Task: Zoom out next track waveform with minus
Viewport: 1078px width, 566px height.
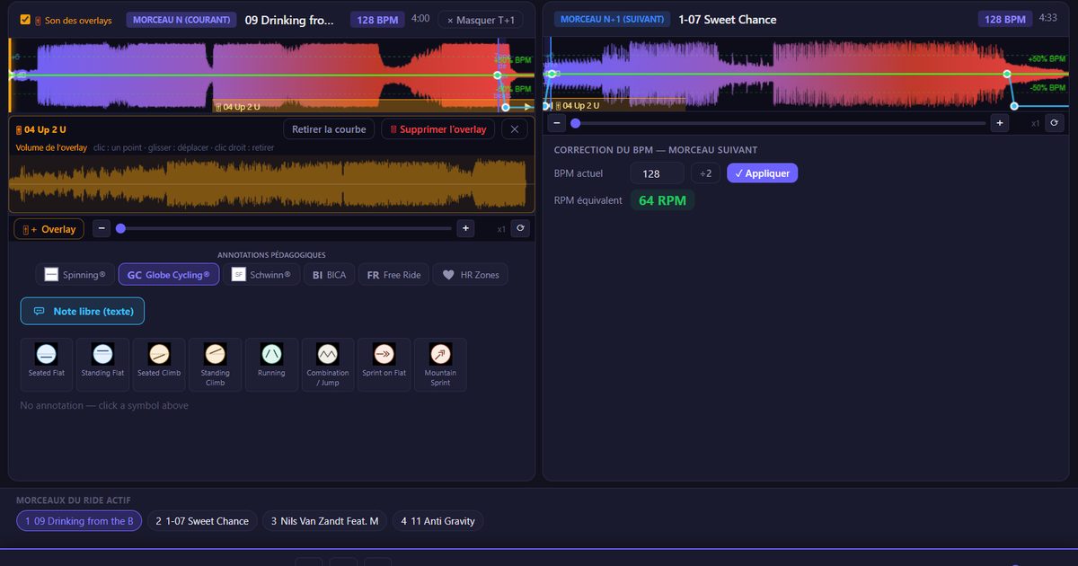Action: tap(557, 123)
